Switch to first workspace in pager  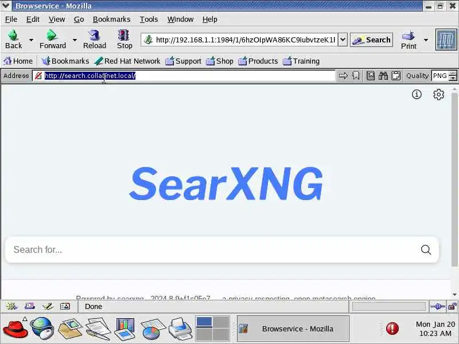coord(204,322)
